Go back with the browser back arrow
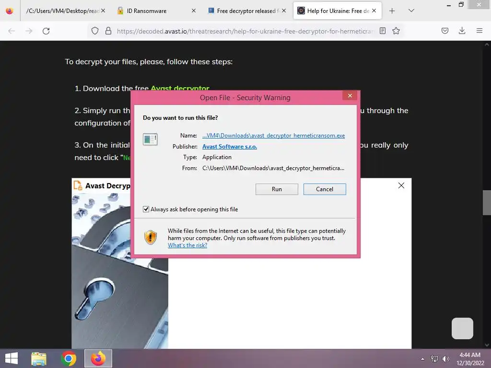Screen dimensions: 491x368 [x=12, y=31]
